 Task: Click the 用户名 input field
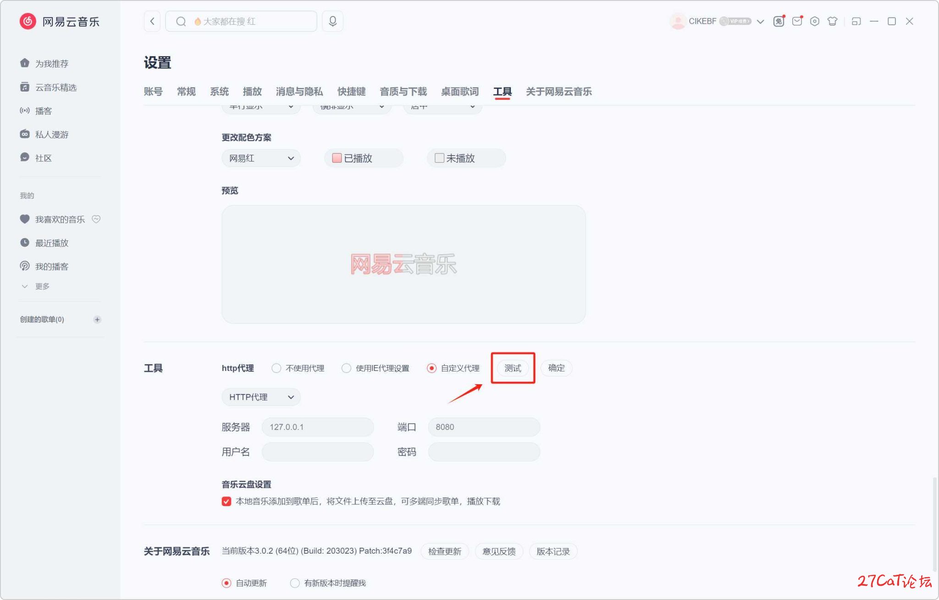click(318, 452)
